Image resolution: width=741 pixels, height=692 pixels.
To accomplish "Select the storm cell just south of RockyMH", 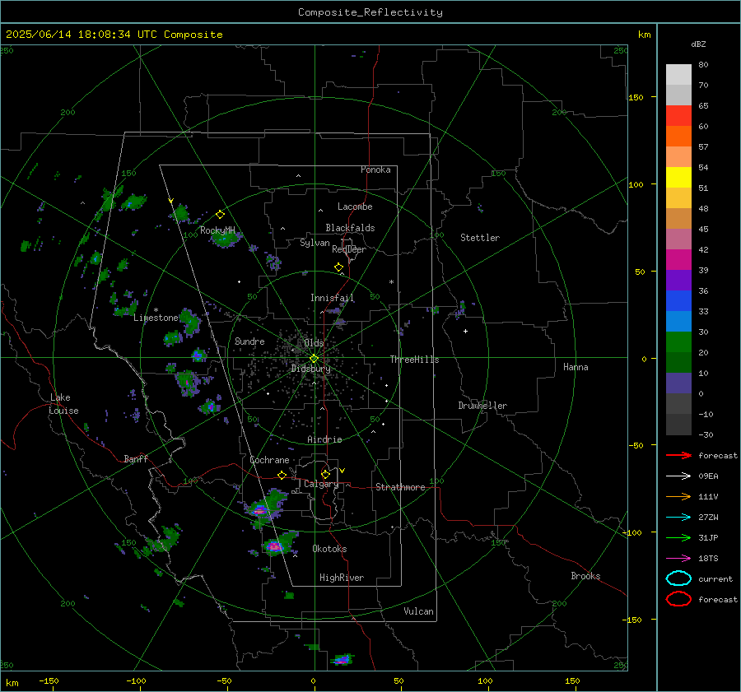I will [x=225, y=239].
